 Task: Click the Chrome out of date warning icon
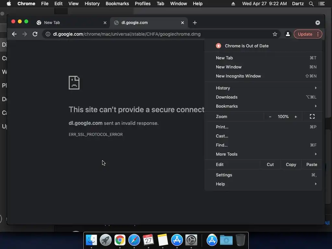pyautogui.click(x=219, y=46)
